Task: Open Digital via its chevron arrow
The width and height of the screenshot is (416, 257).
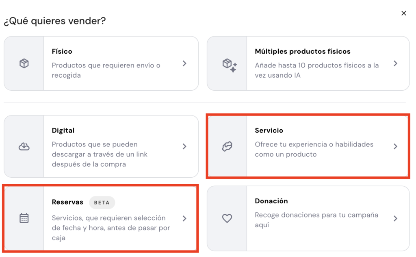Action: tap(184, 146)
